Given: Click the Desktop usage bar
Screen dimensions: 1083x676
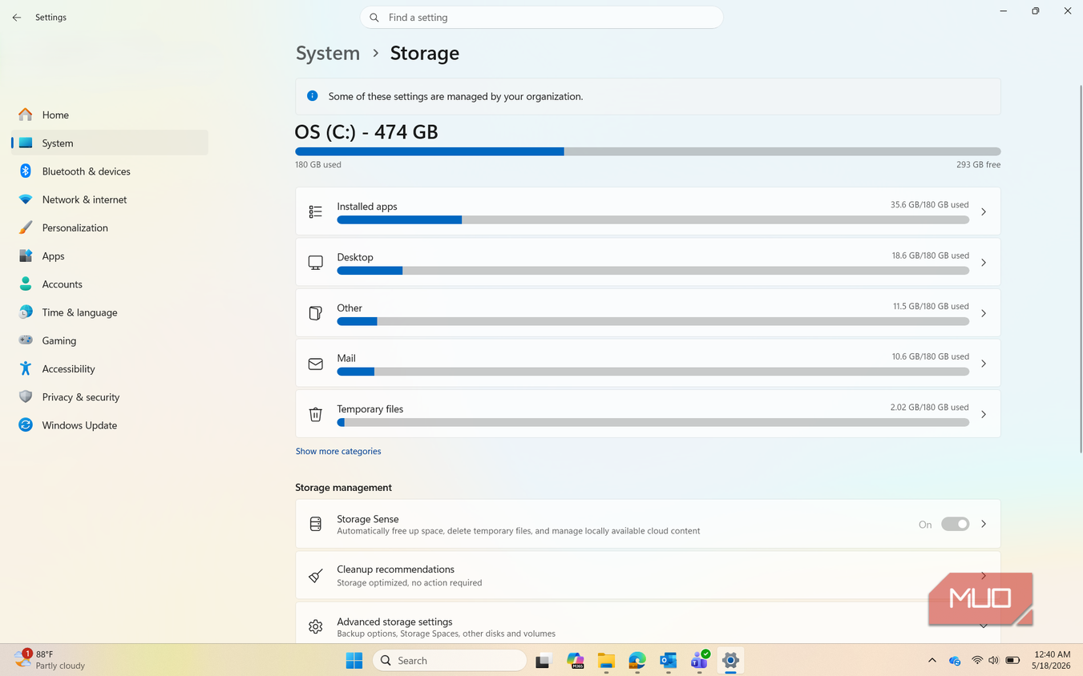Looking at the screenshot, I should pyautogui.click(x=653, y=271).
